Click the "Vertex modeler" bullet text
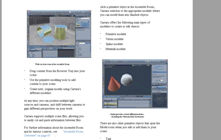This screenshot has width=221, height=140. (x=115, y=39)
